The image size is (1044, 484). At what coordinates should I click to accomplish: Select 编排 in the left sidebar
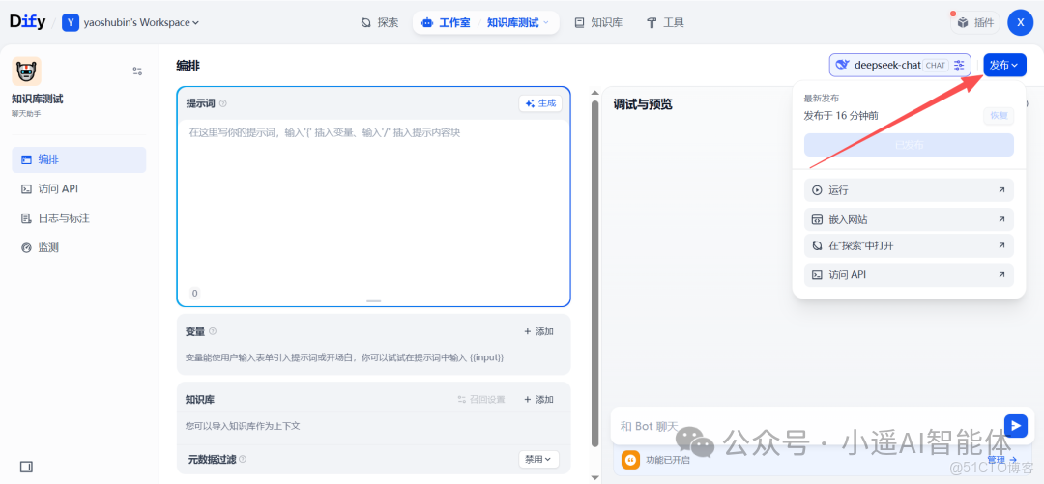78,159
